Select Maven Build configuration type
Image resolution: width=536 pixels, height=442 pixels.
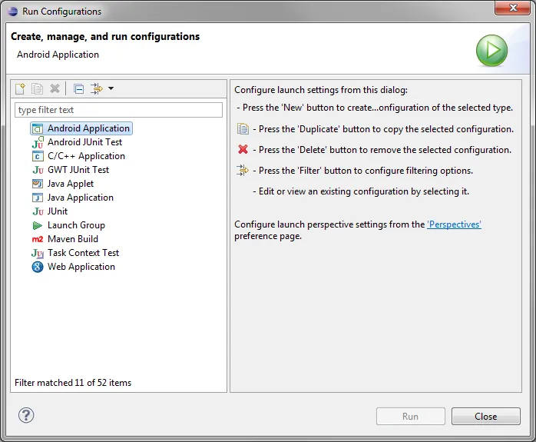pos(73,239)
